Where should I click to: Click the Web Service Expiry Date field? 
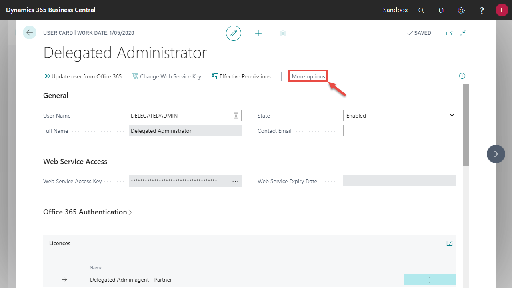pos(400,181)
